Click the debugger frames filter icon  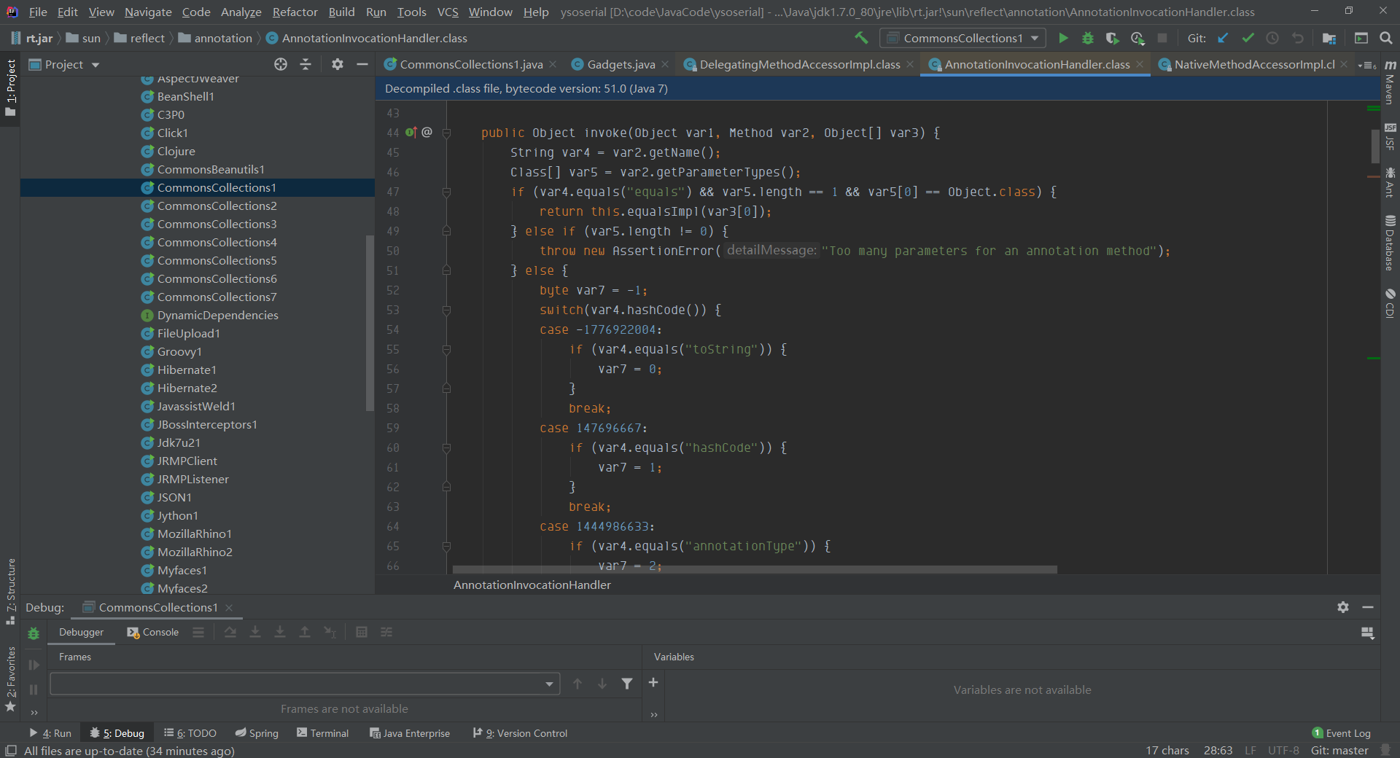626,684
